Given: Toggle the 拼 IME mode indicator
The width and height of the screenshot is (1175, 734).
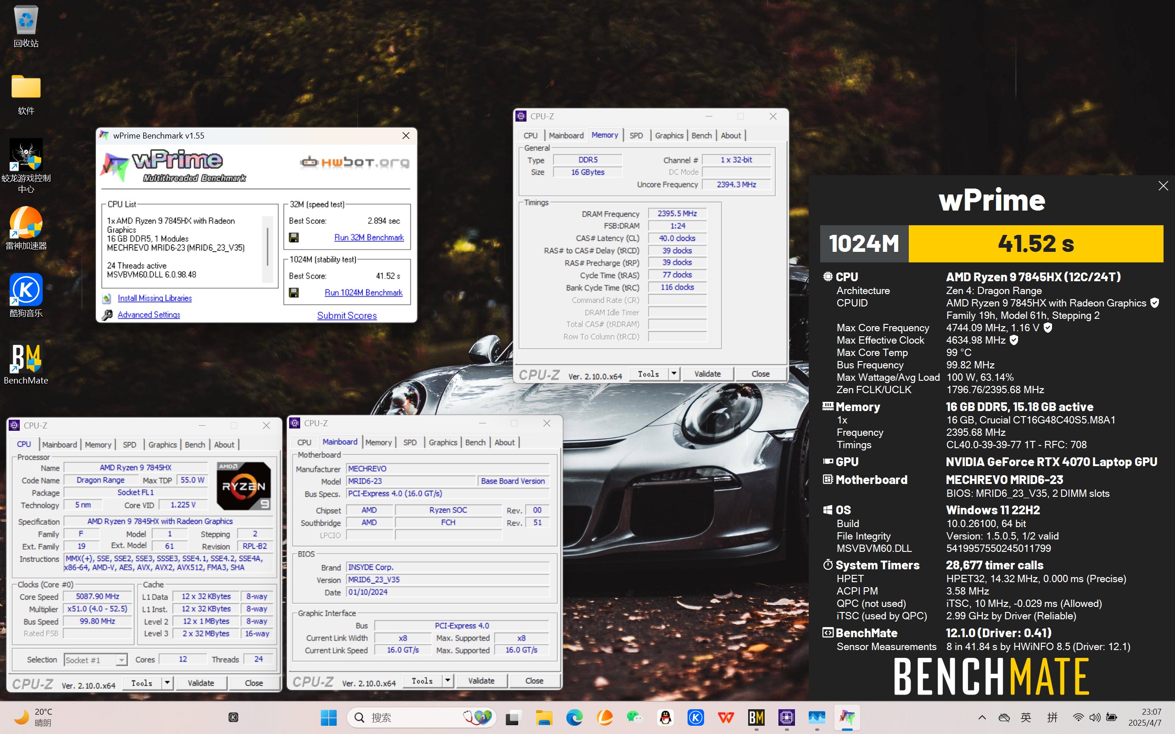Looking at the screenshot, I should (1052, 717).
